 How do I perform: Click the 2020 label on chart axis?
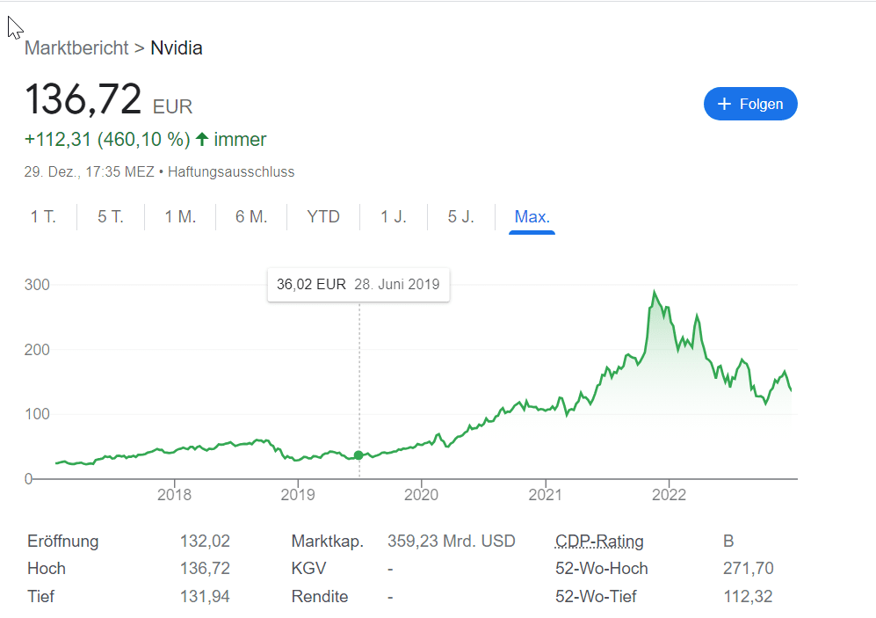click(421, 495)
